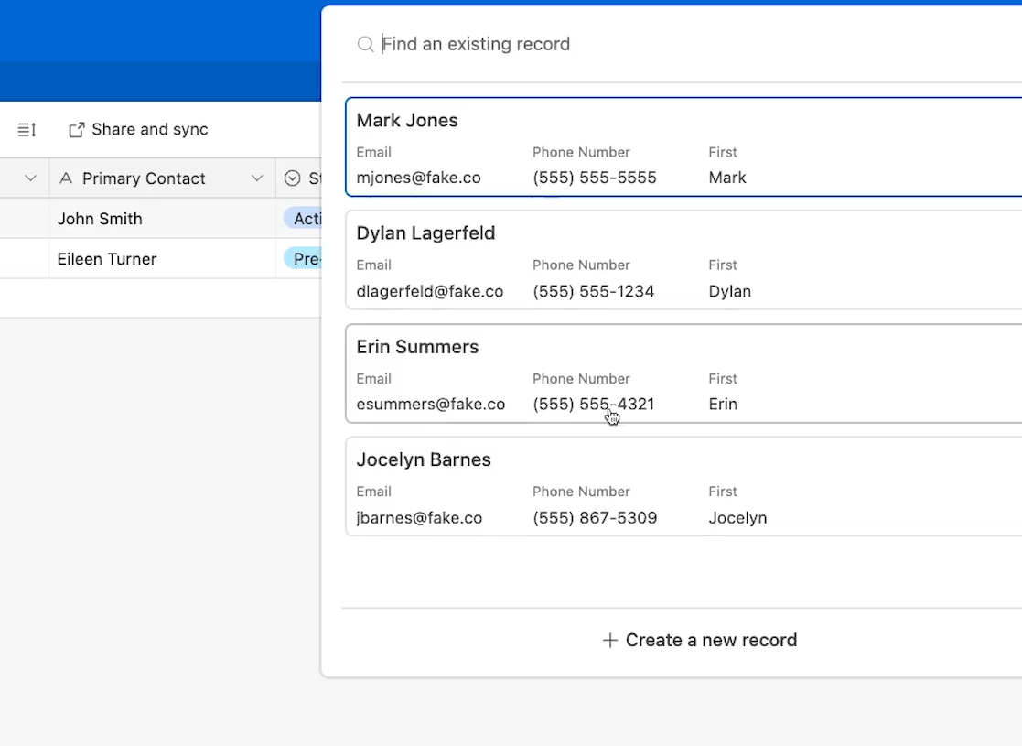
Task: Click the John Smith cell
Action: coord(162,219)
